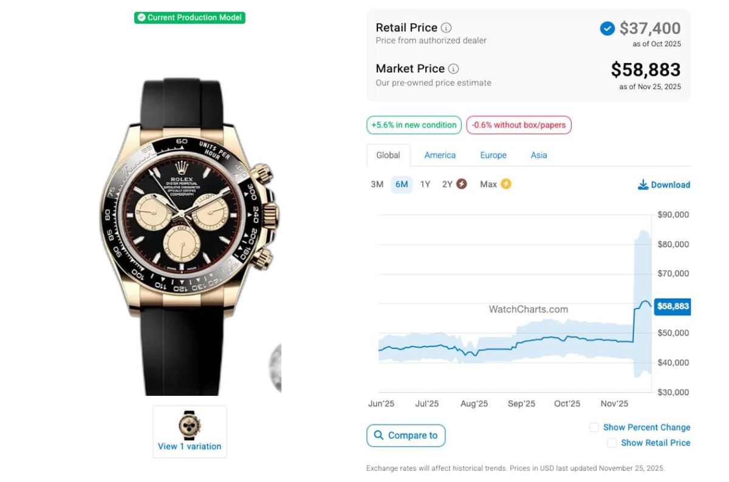
Task: Click the Market Price info icon
Action: [x=454, y=69]
